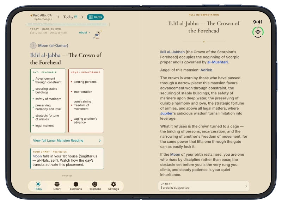The width and height of the screenshot is (282, 205).
Task: Open the 'Up Next' card
Action: click(x=204, y=186)
